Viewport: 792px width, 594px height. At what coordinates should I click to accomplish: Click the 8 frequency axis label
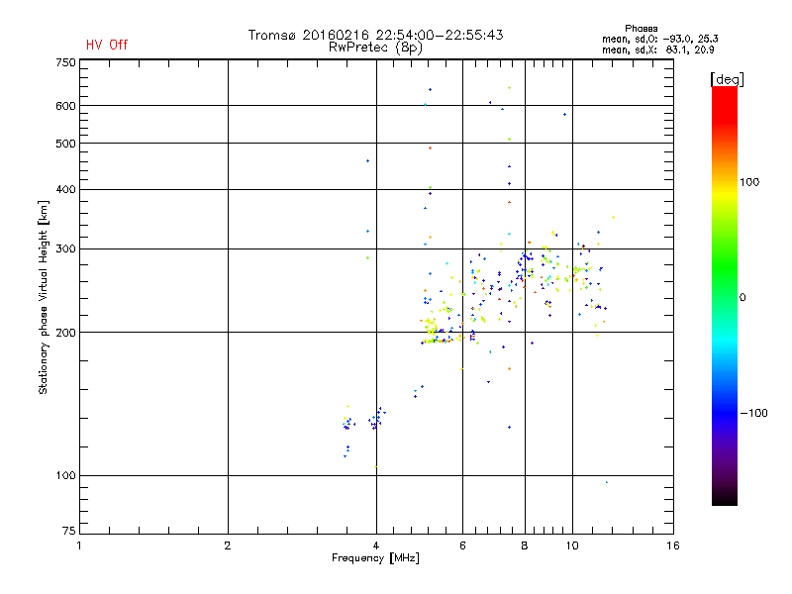[x=525, y=545]
